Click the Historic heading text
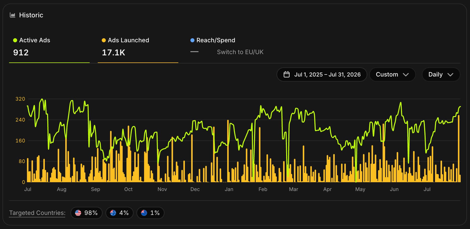This screenshot has width=470, height=229. point(31,15)
